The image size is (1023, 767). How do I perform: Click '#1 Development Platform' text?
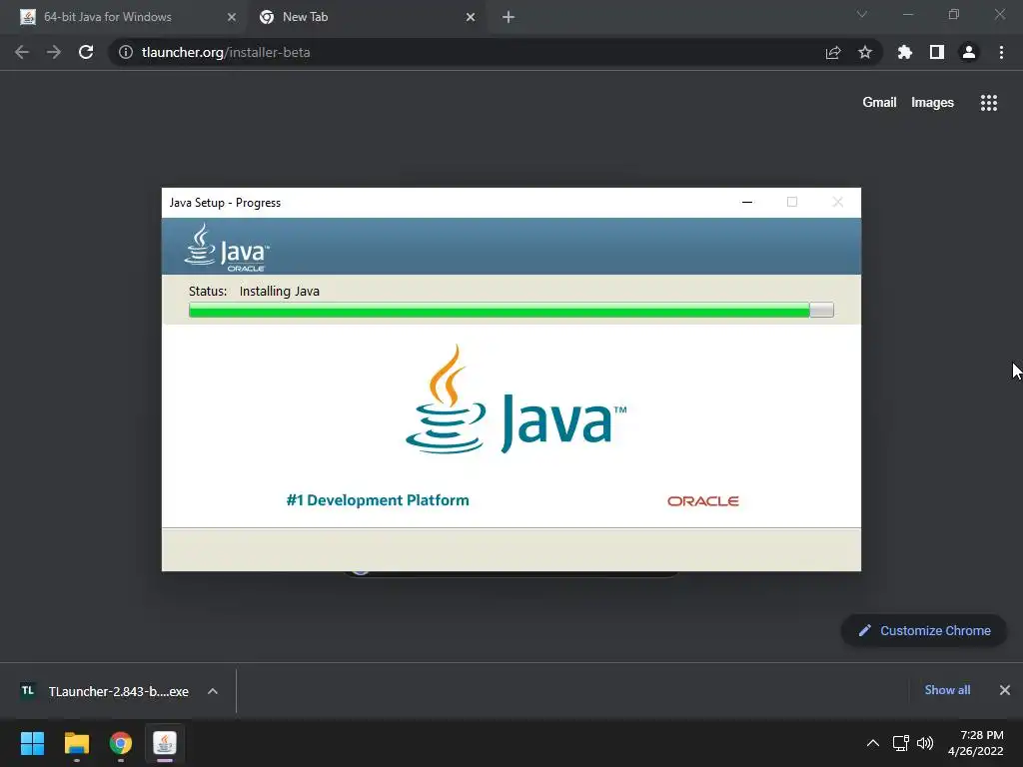point(378,500)
